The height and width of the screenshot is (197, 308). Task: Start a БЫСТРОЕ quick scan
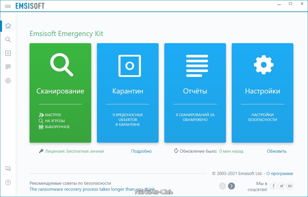53,115
